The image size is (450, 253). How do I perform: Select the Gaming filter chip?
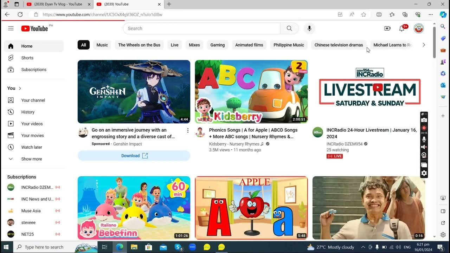[218, 45]
